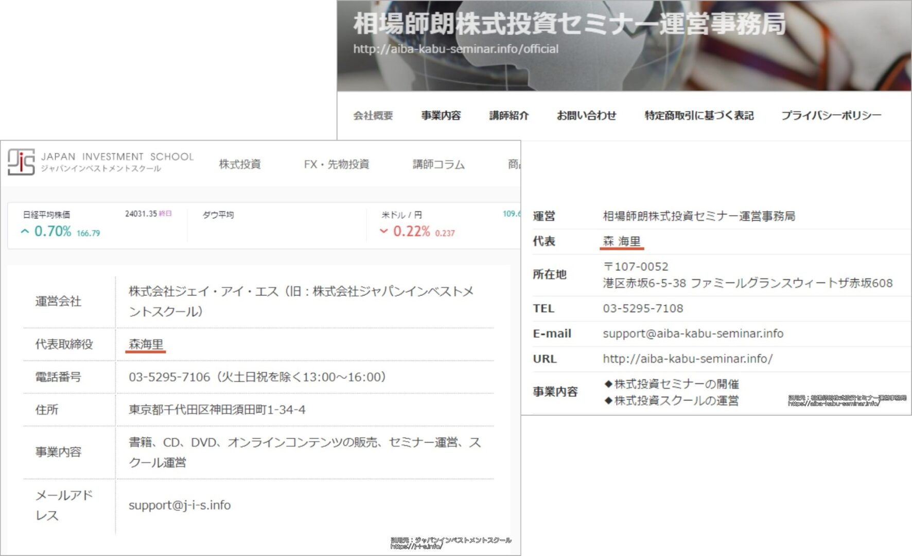Click E-mail row label in seminar table
Image resolution: width=912 pixels, height=556 pixels.
click(x=552, y=334)
